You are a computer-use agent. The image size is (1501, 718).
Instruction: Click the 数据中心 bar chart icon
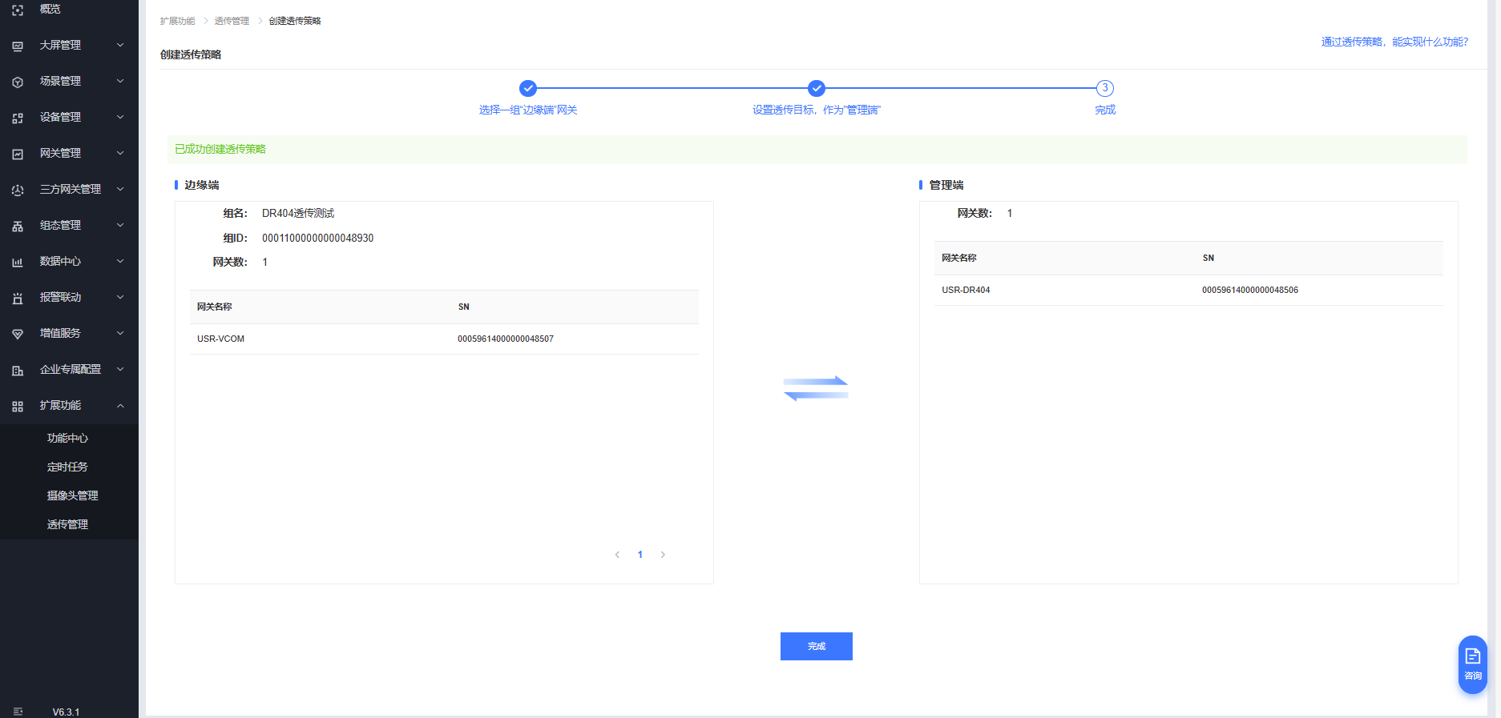pyautogui.click(x=18, y=262)
